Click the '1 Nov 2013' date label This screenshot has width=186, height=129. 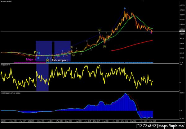pos(143,121)
